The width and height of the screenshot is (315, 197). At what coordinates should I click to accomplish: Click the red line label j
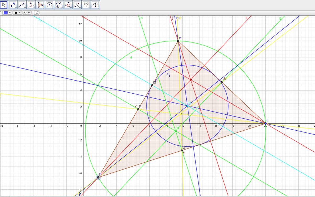point(172,18)
